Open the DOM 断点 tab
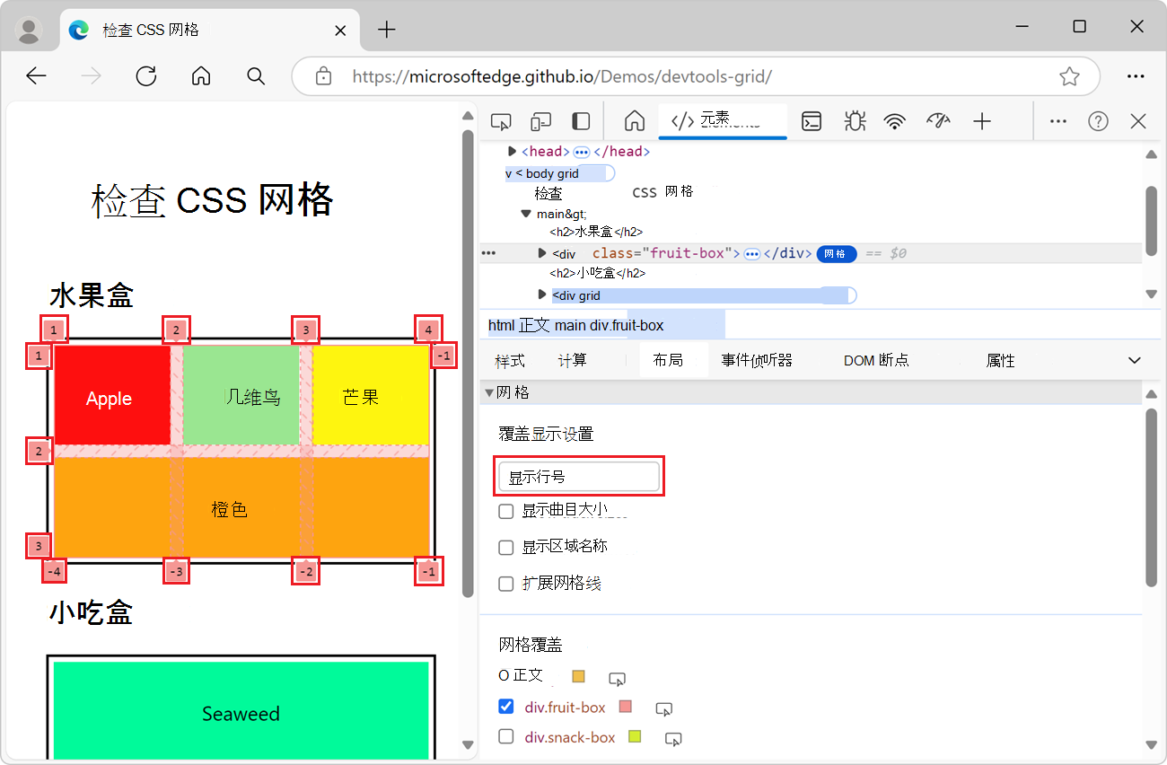 click(x=875, y=359)
